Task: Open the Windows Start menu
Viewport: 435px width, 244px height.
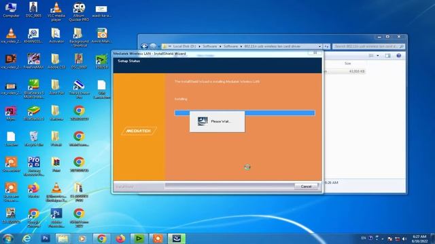Action: 7,239
